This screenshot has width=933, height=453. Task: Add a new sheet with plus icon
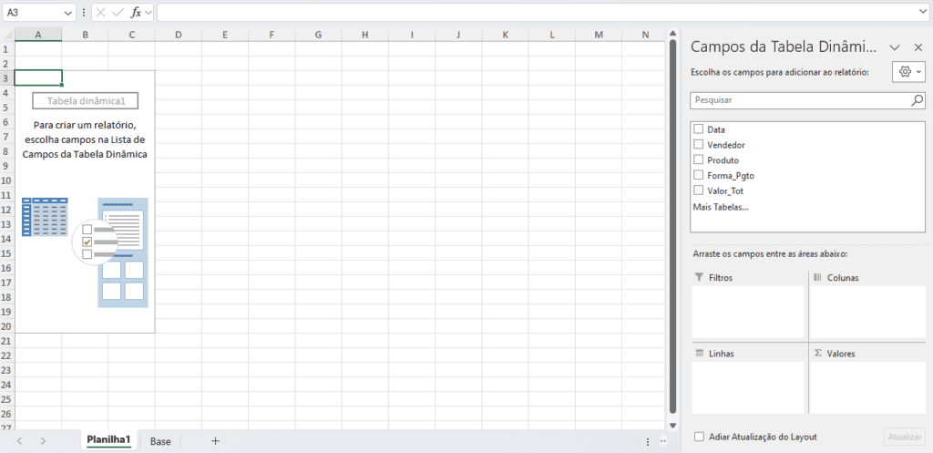[x=215, y=441]
